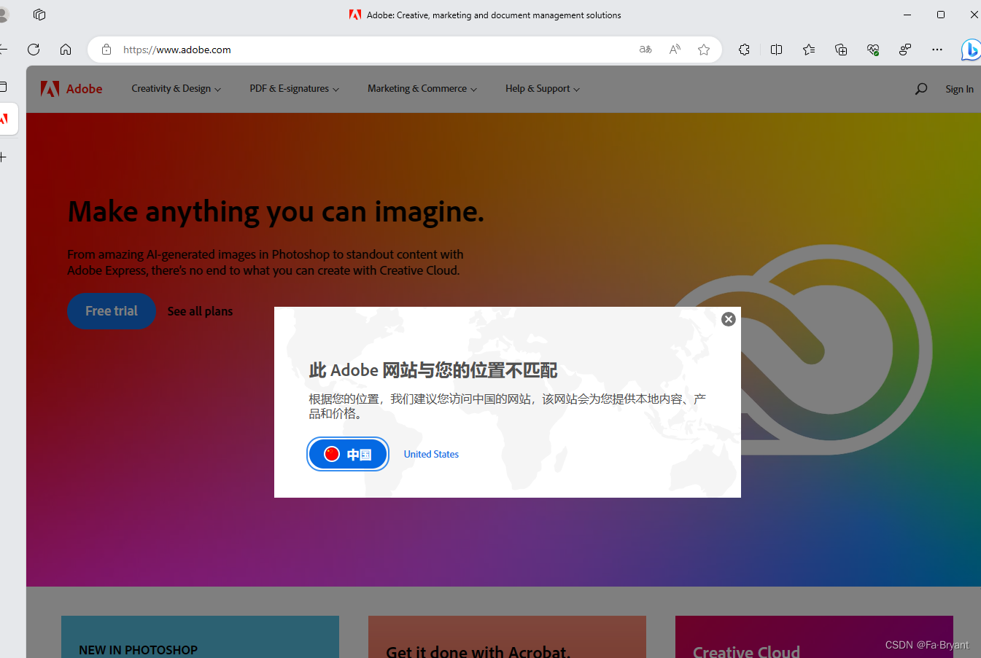
Task: Open Collections icon in toolbar
Action: 841,50
